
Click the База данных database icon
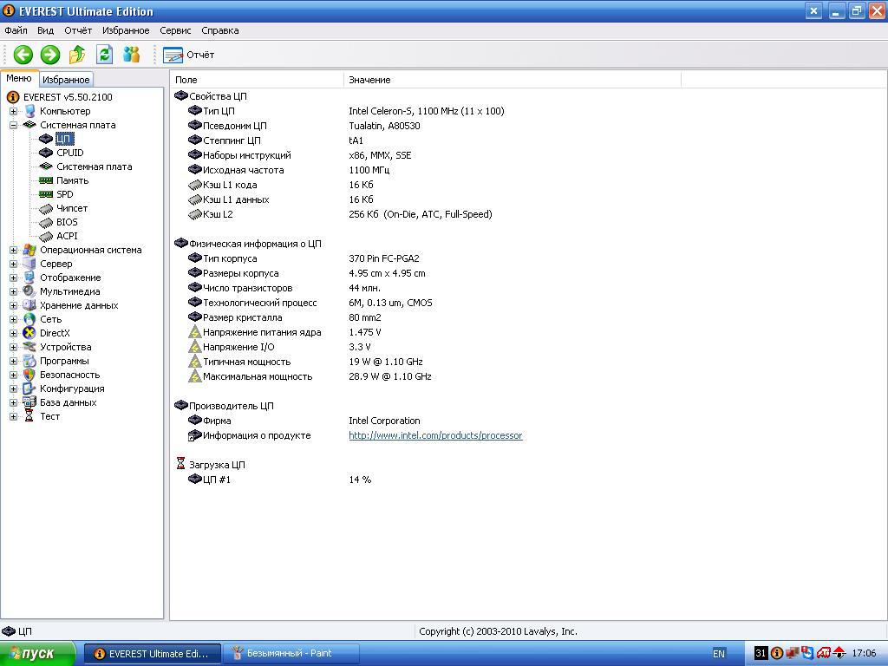(x=29, y=402)
